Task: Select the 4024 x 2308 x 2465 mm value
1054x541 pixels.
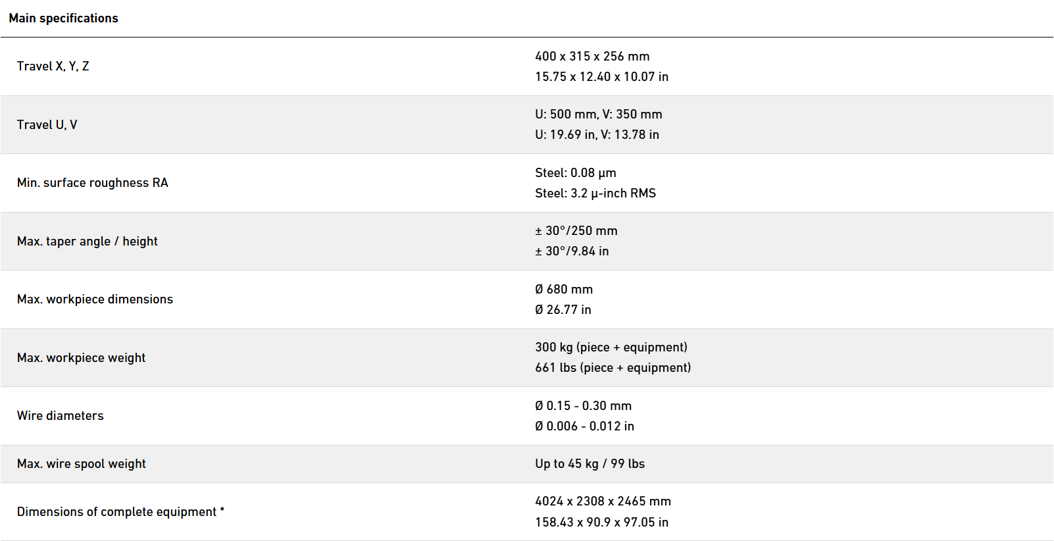Action: point(603,502)
